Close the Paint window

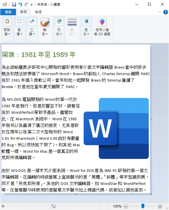tap(162, 4)
